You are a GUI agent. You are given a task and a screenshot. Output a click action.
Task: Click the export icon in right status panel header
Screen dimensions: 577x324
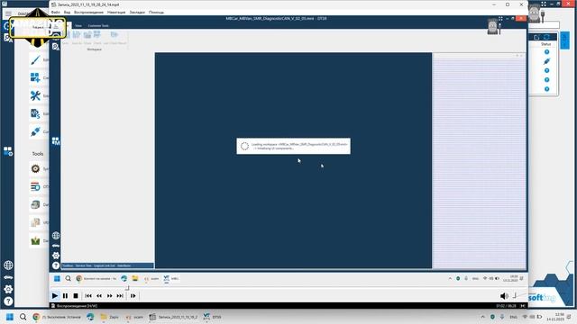(x=537, y=37)
